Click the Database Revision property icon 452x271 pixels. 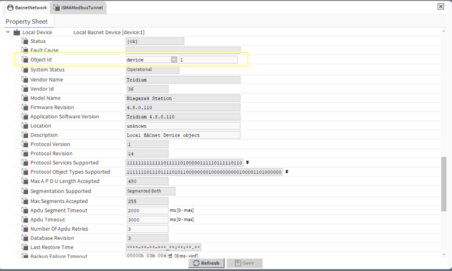[24, 238]
